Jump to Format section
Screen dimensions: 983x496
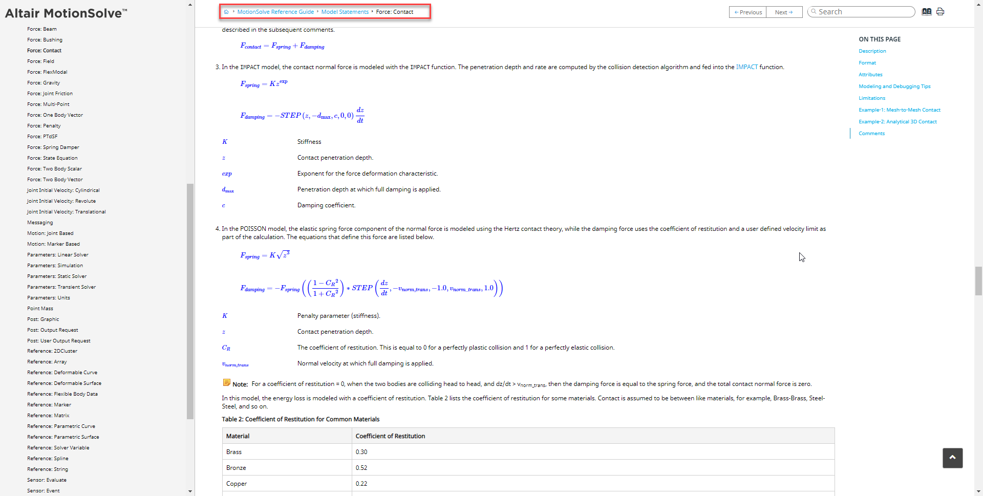(867, 63)
